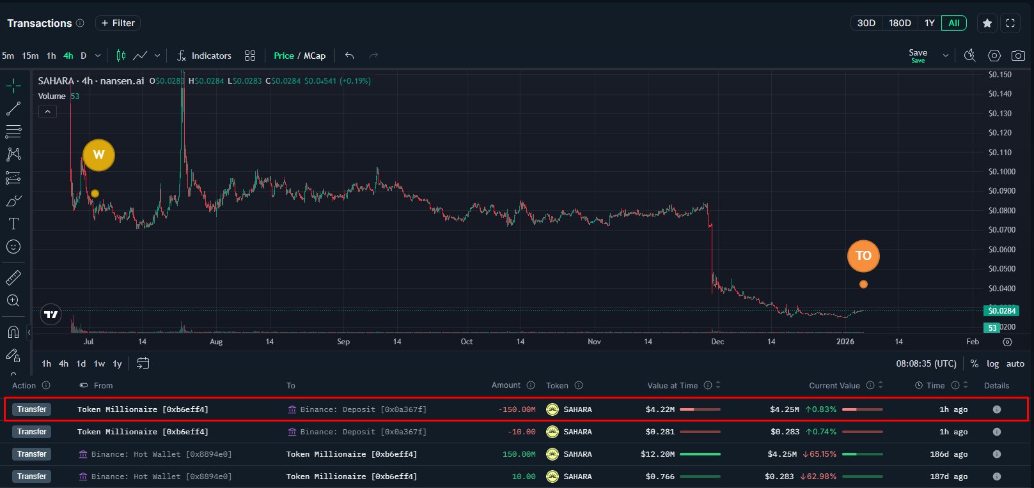The image size is (1034, 488).
Task: Select the 180D time range tab
Action: point(899,23)
